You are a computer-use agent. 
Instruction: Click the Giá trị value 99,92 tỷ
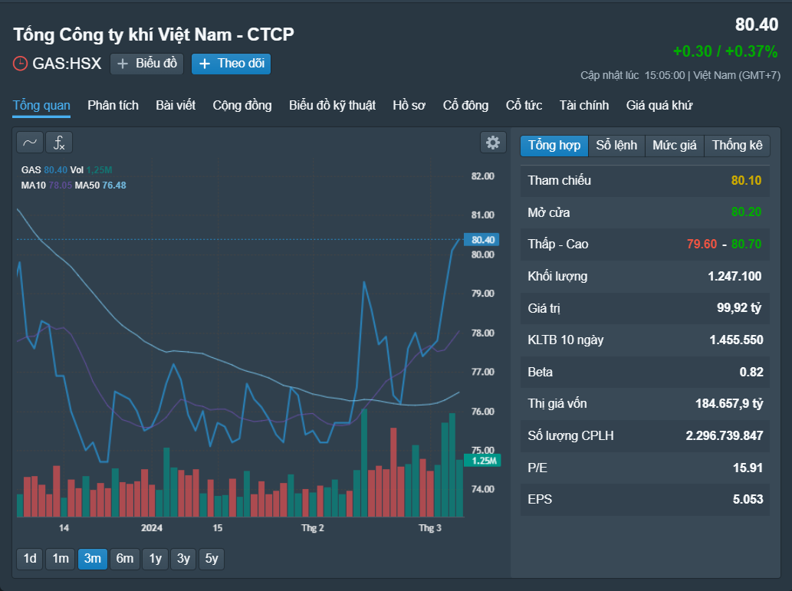tap(739, 308)
